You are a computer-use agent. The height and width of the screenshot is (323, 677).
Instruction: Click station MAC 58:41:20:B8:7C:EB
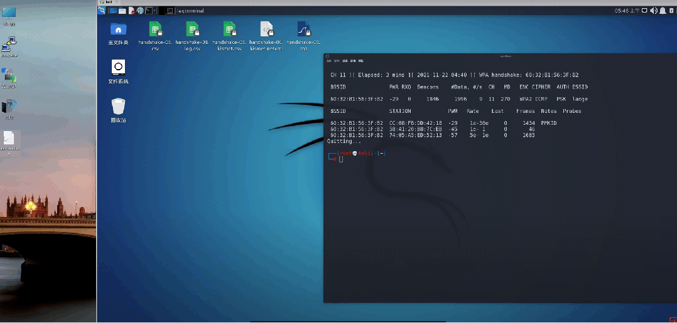(x=415, y=129)
